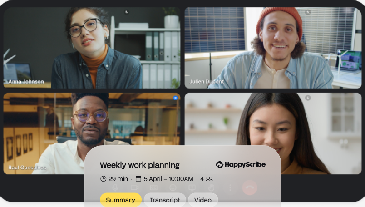Enable closed captions with the CC icon

click(x=153, y=187)
